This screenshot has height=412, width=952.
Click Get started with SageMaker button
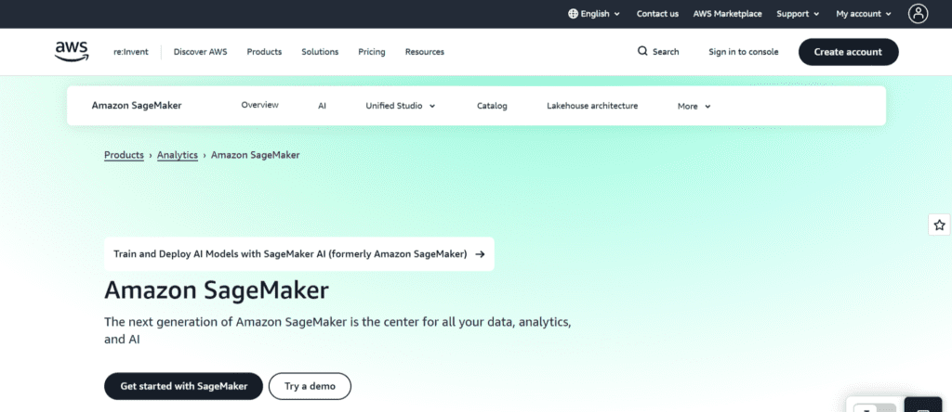coord(183,386)
